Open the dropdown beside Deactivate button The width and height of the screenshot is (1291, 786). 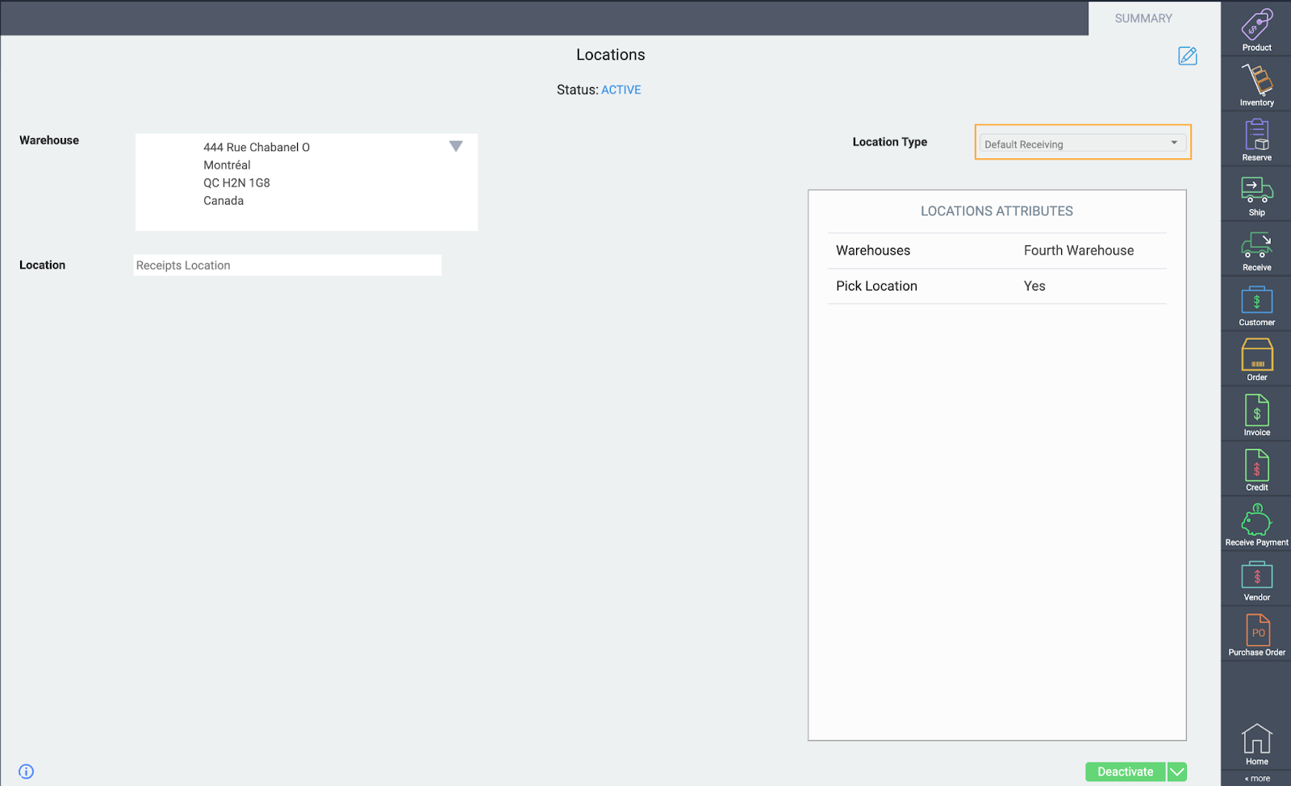[1176, 771]
